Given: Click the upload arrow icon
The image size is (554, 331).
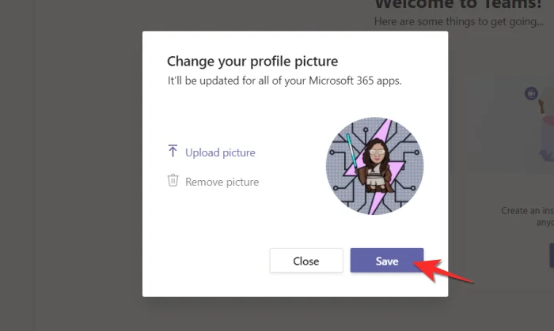Looking at the screenshot, I should (x=173, y=151).
